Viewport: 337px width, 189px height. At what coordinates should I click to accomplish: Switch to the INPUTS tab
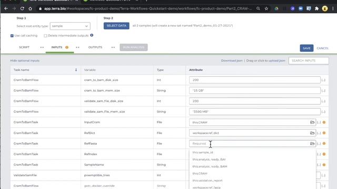(x=57, y=47)
